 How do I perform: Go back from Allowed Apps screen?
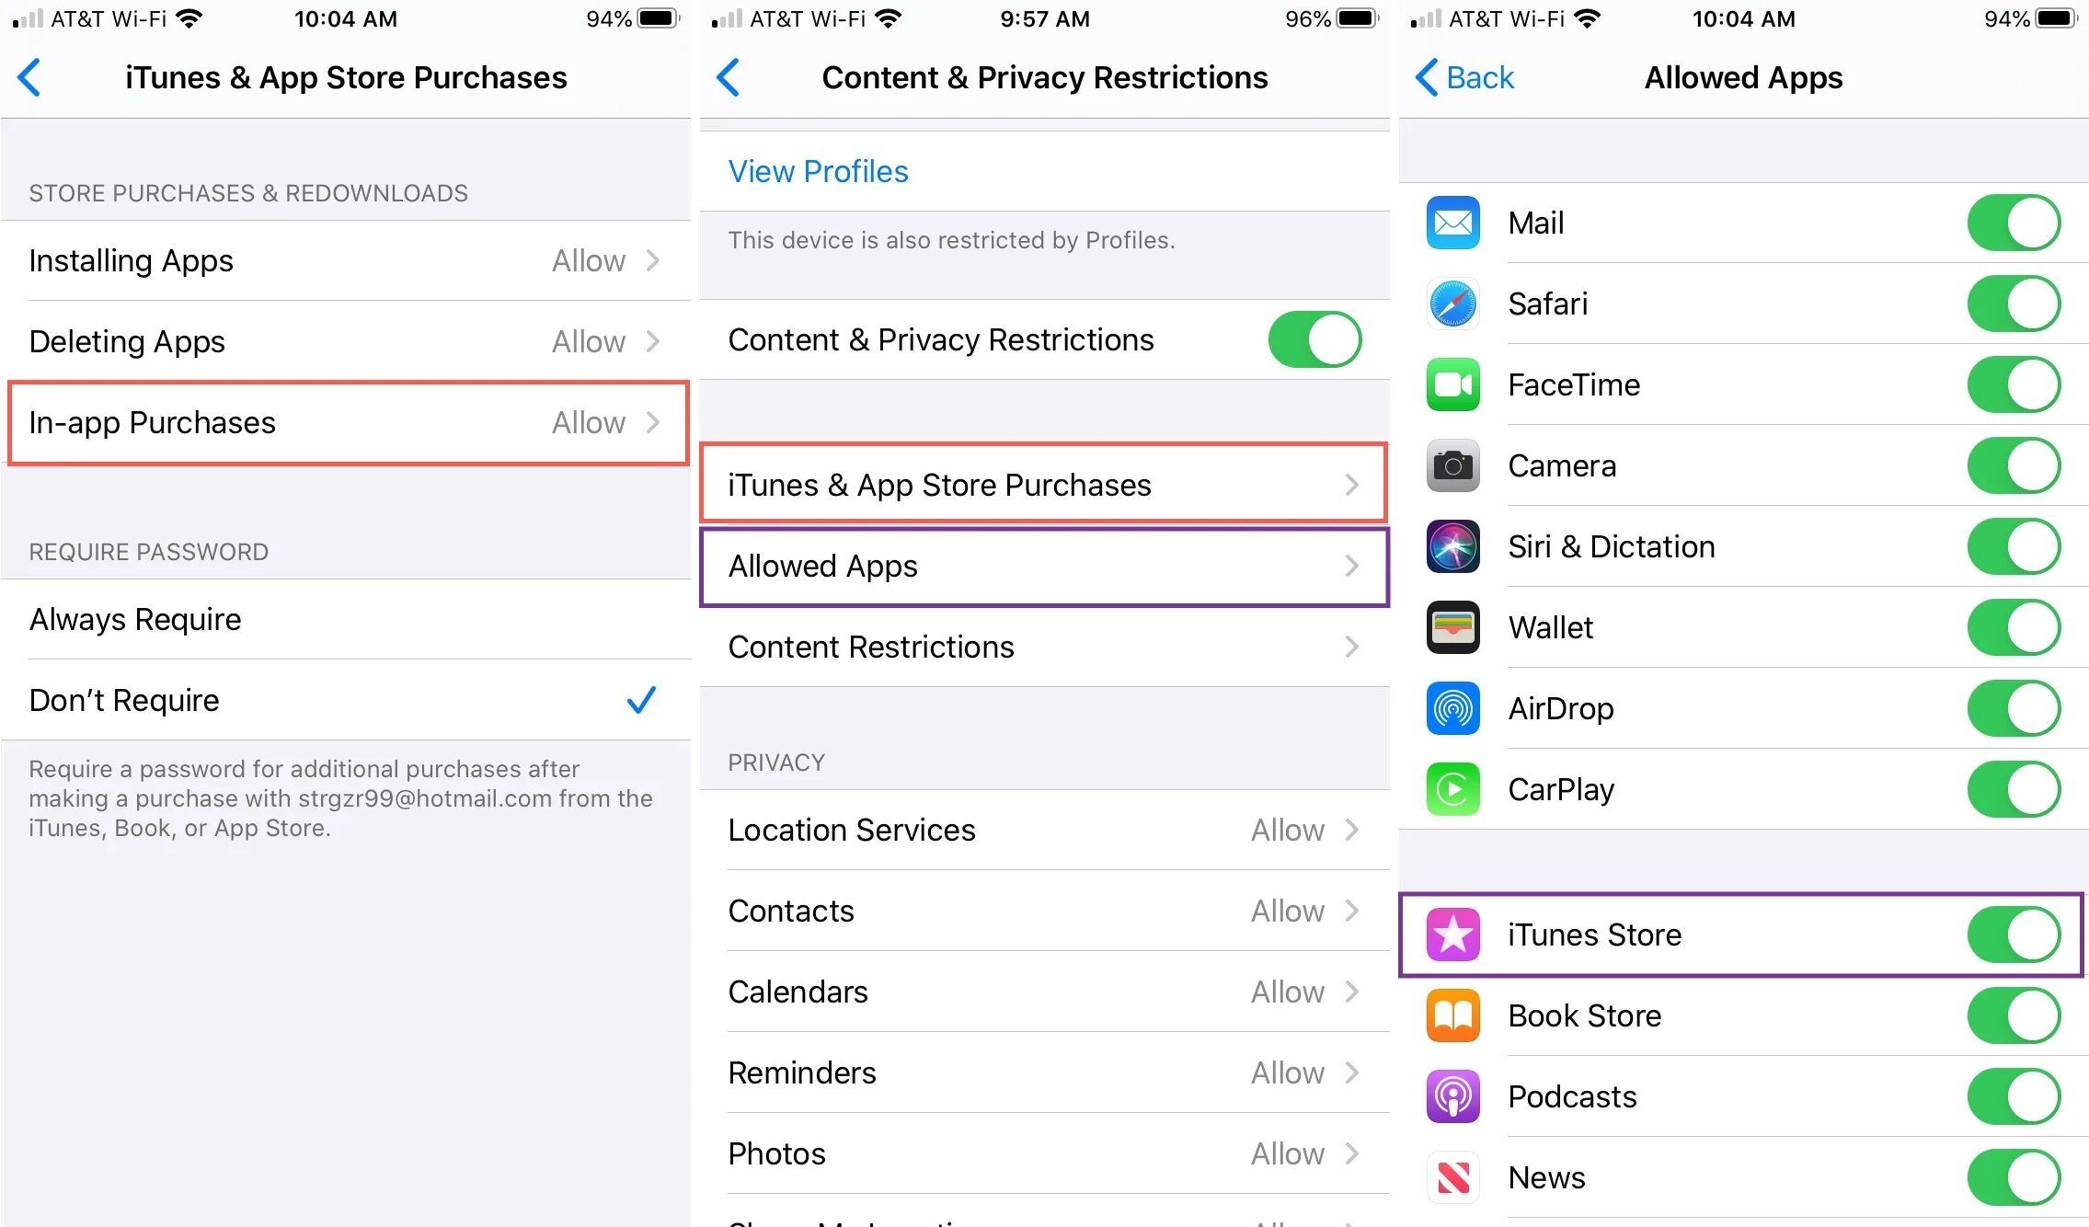(1464, 77)
